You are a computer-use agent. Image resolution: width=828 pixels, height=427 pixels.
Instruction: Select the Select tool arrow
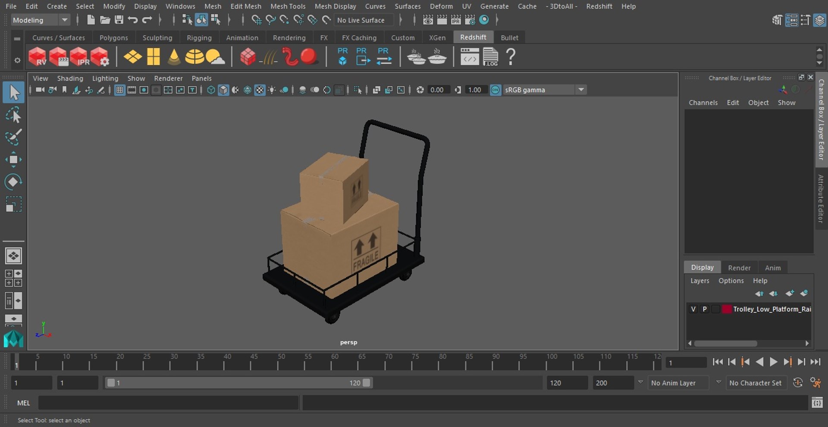[x=13, y=93]
